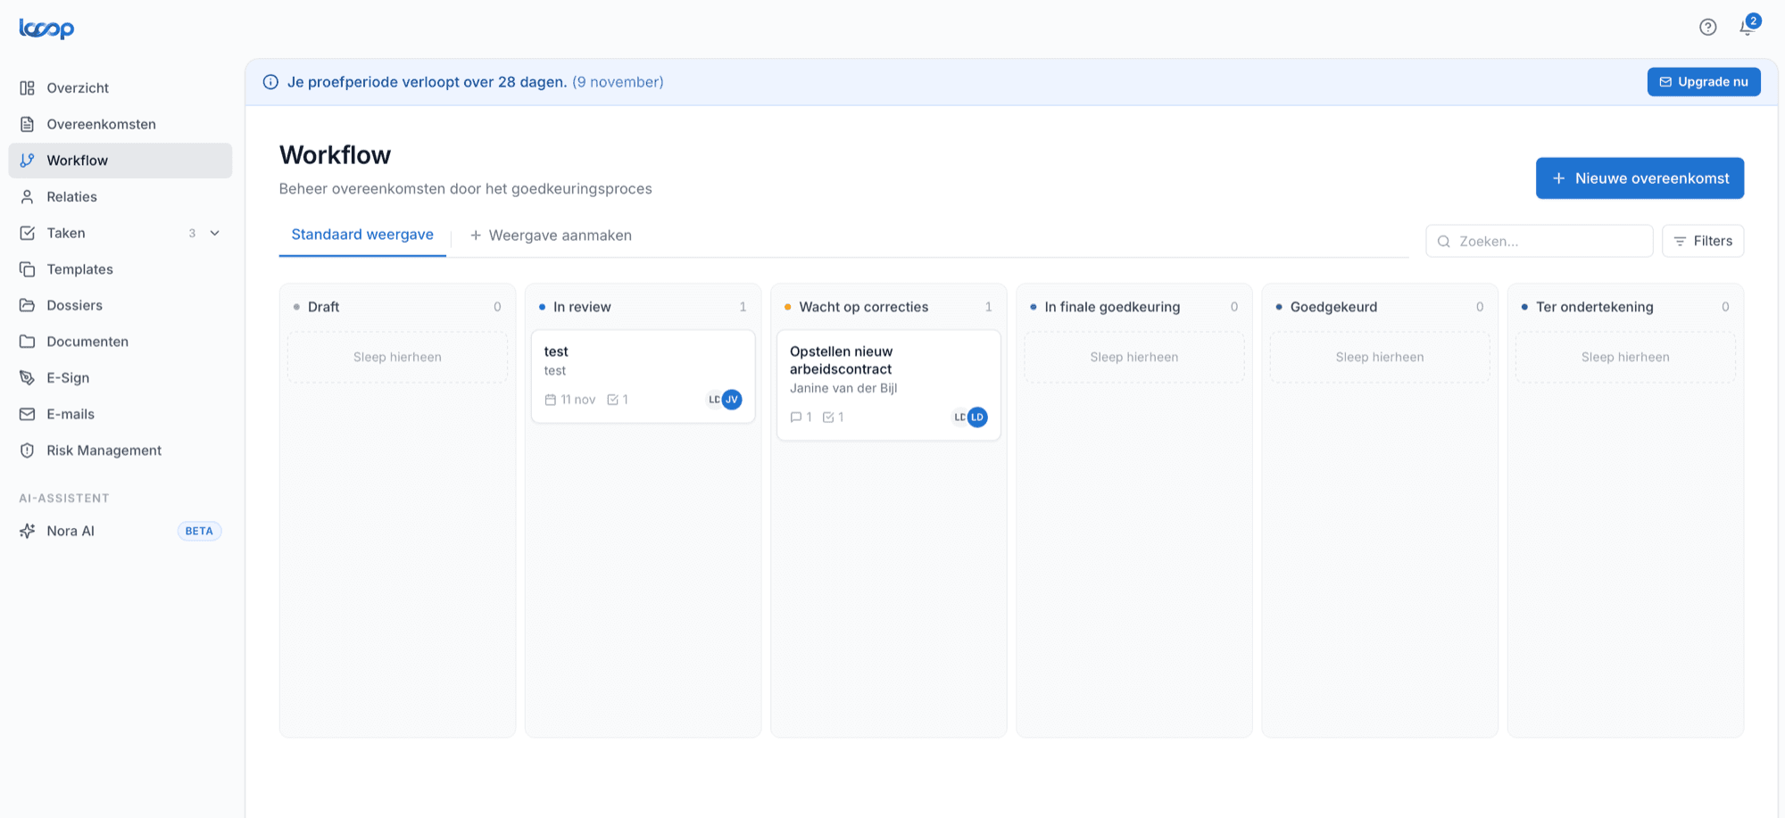The image size is (1785, 818).
Task: Select the Standaard weergave tab
Action: pos(362,235)
